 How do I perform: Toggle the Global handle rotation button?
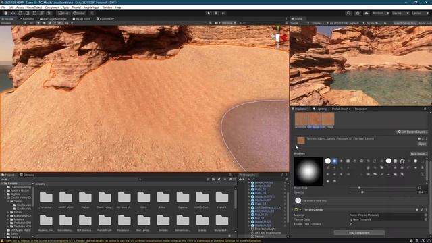(x=79, y=13)
